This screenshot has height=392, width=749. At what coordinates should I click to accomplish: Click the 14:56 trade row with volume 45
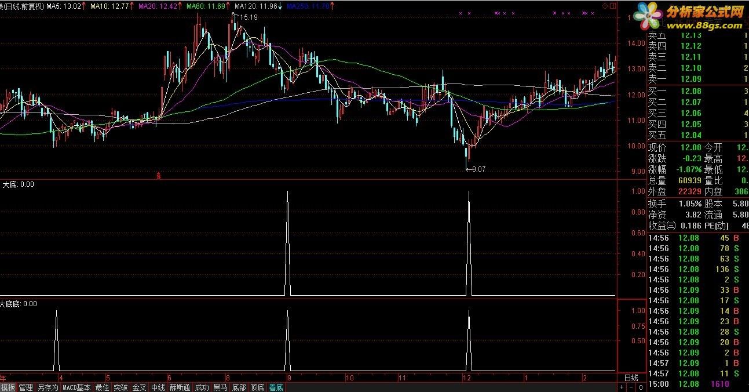point(697,238)
